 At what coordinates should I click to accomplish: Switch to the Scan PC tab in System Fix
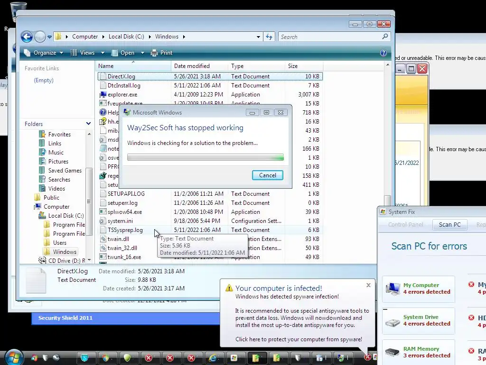point(449,224)
